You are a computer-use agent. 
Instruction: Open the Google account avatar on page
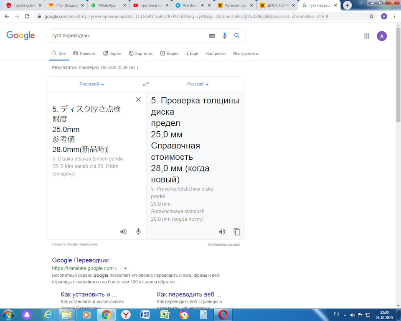coord(382,36)
